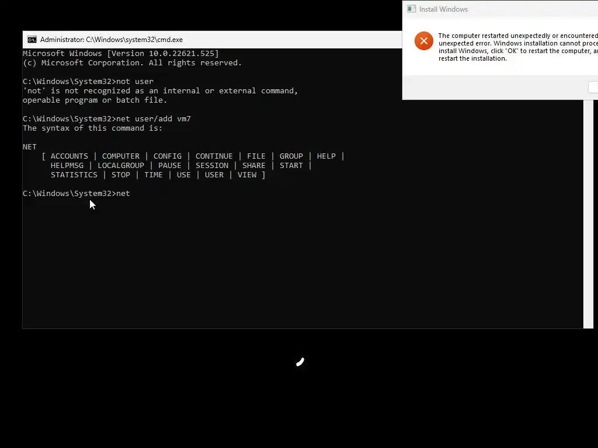Viewport: 598px width, 448px height.
Task: Click the STATISTICS keyword in NET syntax
Action: [74, 175]
